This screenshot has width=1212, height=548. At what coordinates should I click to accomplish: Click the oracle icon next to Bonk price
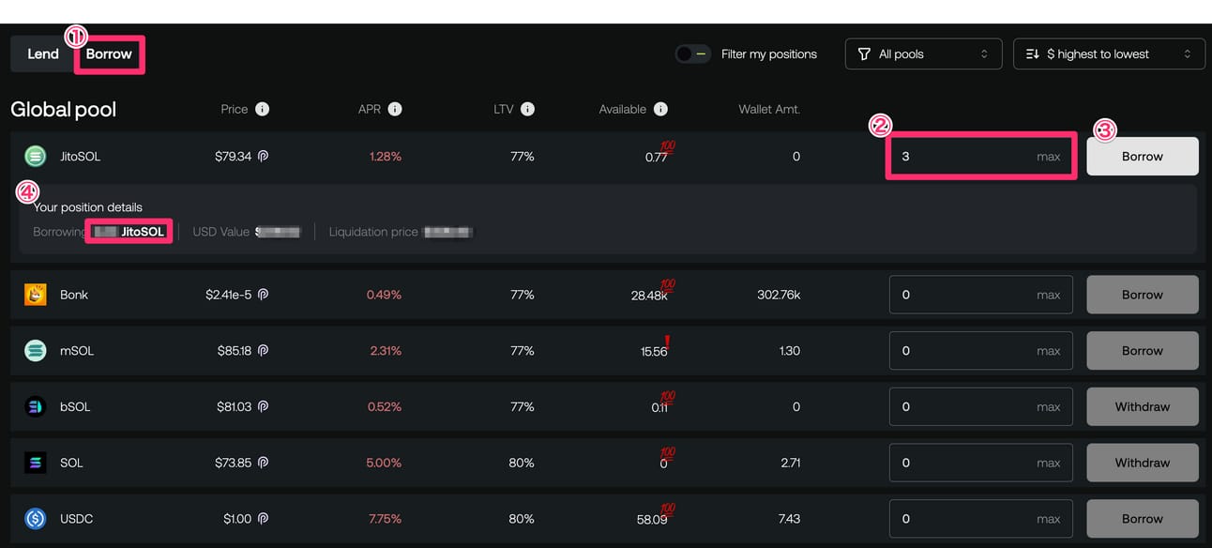point(264,295)
